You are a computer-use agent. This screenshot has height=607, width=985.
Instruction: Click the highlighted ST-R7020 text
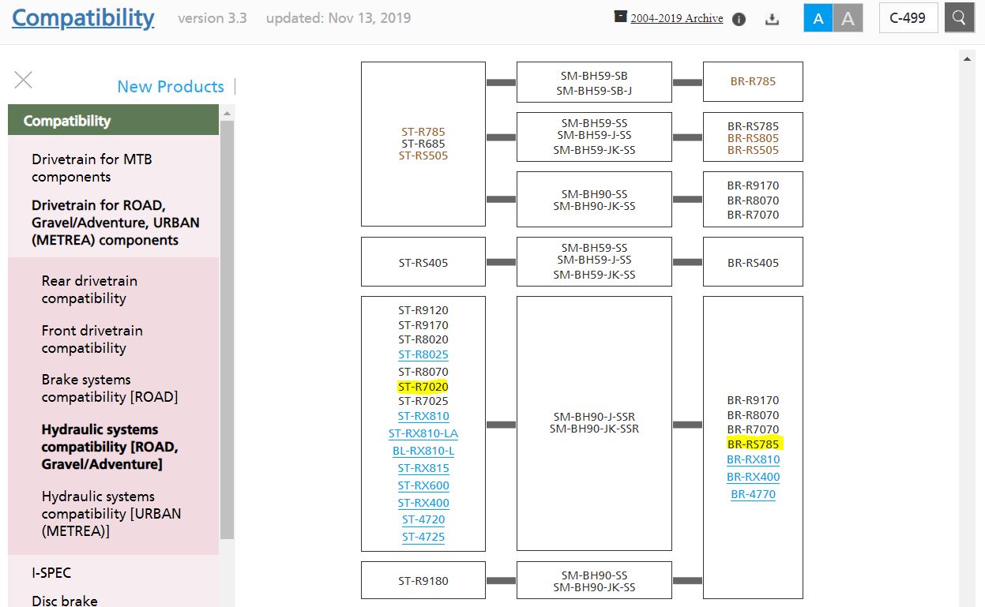[x=423, y=387]
